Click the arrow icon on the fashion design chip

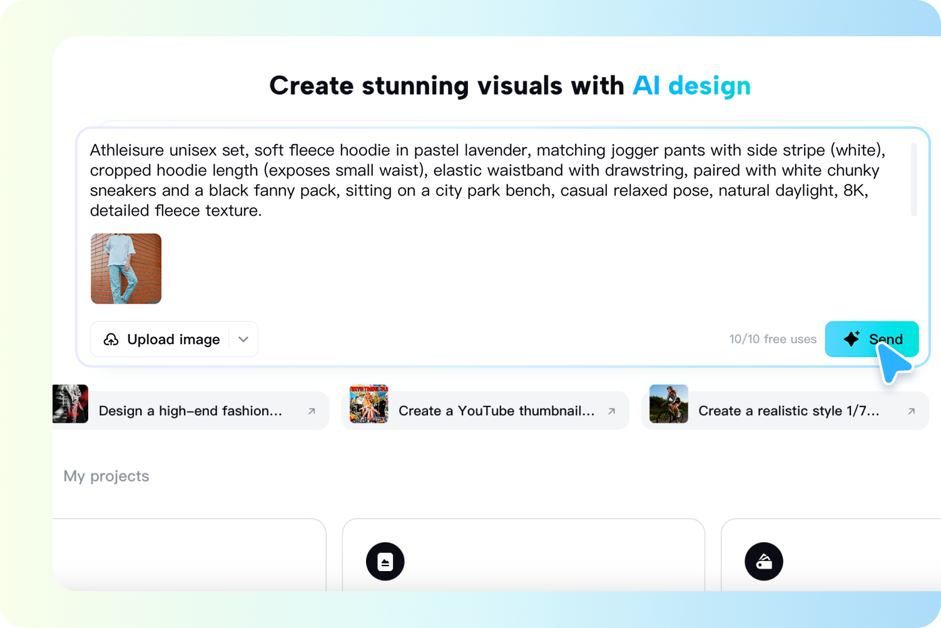[x=312, y=410]
